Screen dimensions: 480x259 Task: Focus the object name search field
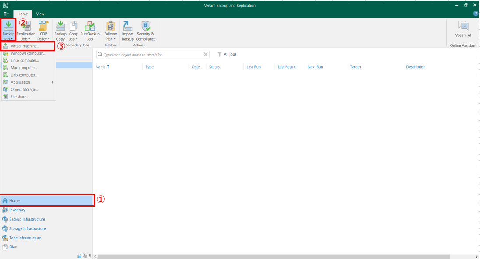[x=153, y=55]
